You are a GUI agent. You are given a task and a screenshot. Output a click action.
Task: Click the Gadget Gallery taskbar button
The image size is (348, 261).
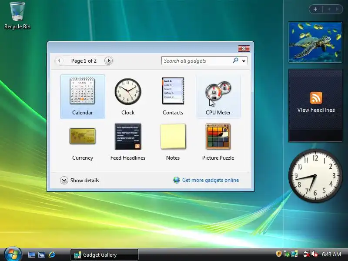(x=104, y=254)
